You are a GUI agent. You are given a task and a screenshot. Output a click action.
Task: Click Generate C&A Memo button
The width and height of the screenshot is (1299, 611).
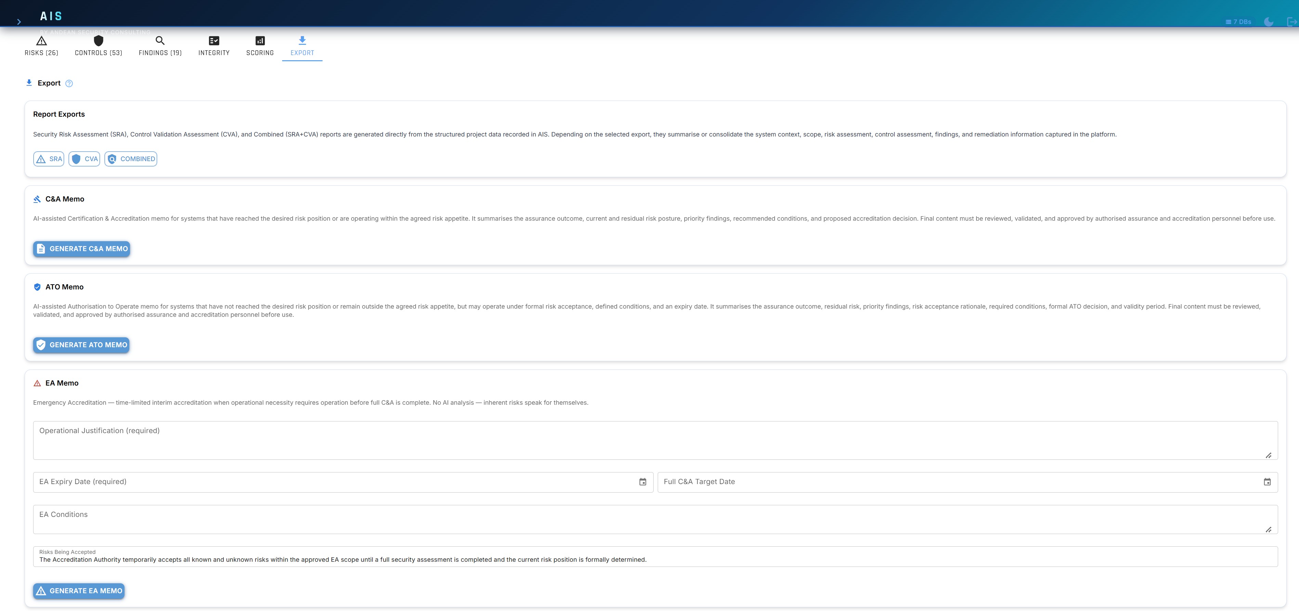click(82, 249)
